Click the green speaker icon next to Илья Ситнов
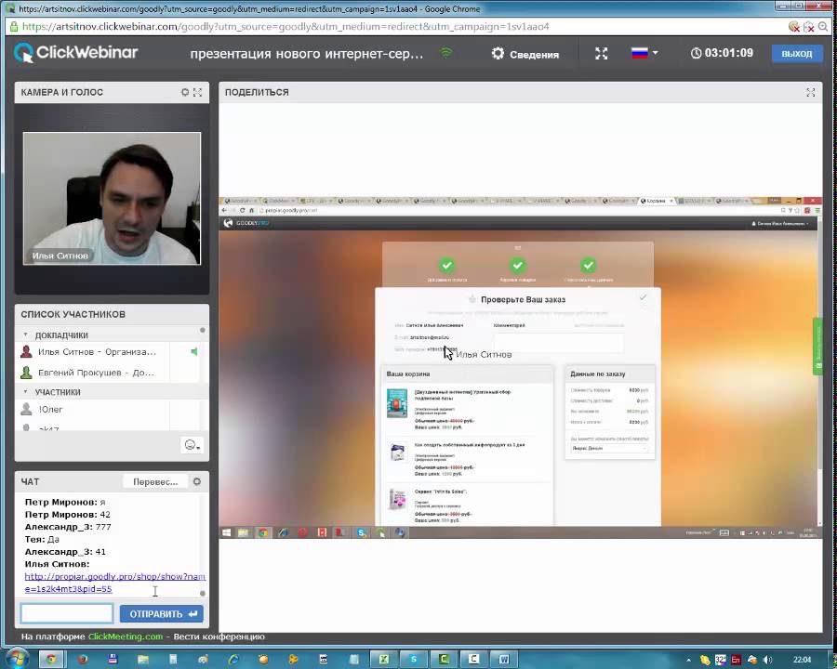 (x=194, y=351)
